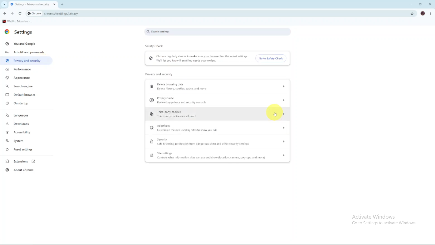435x245 pixels.
Task: Open the WebPro Education bookmark
Action: (17, 21)
